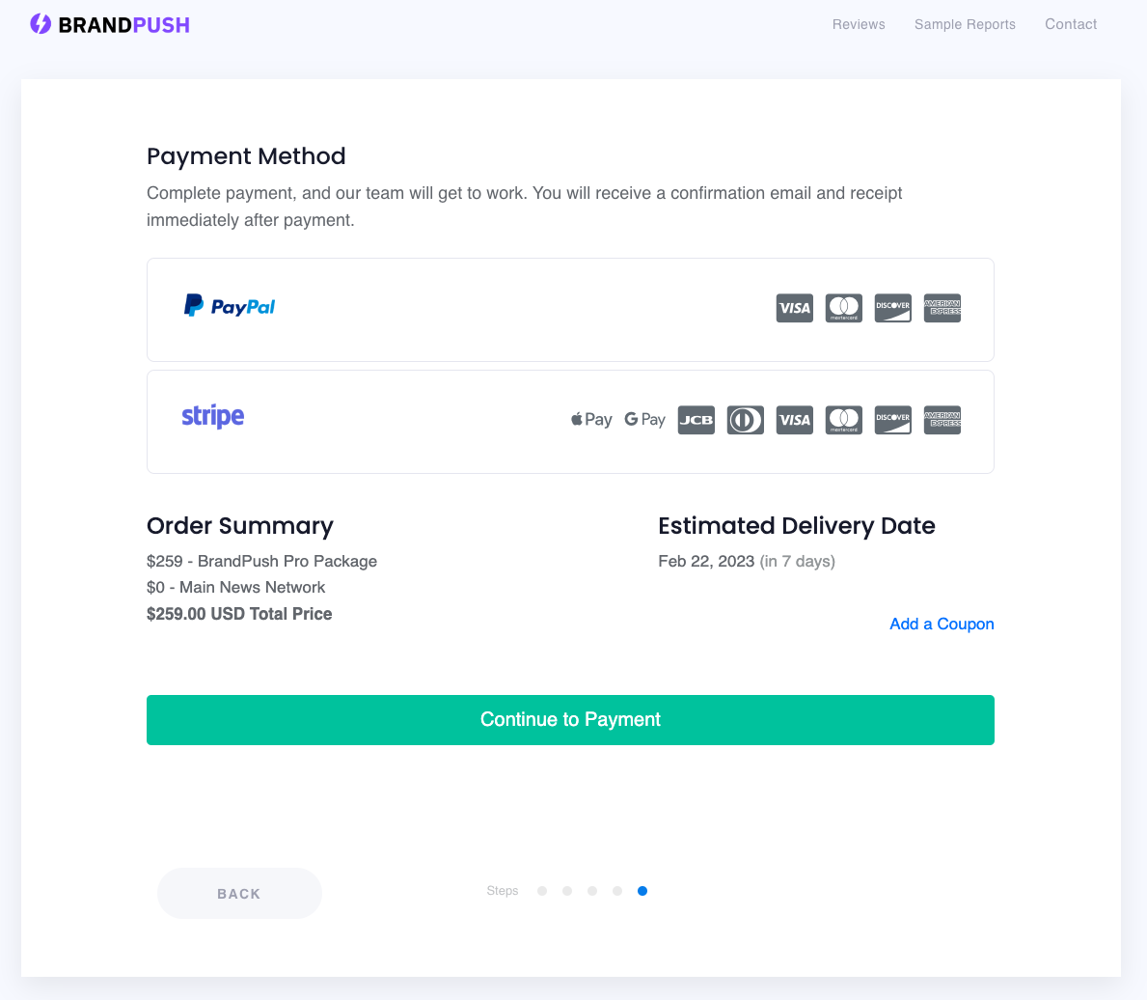Screen dimensions: 1147x1000
Task: Click the JCB card icon
Action: click(696, 420)
